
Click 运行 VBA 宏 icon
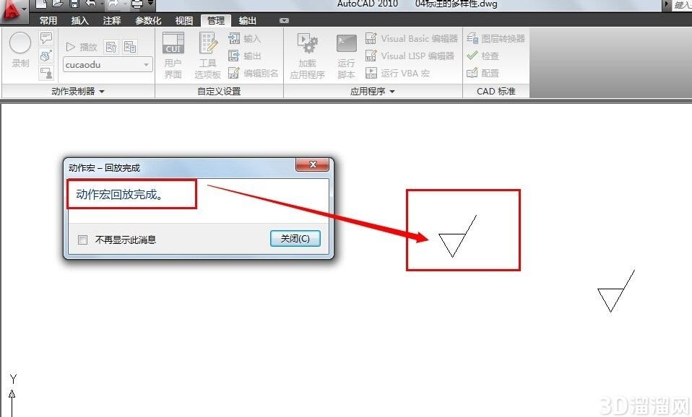[371, 73]
